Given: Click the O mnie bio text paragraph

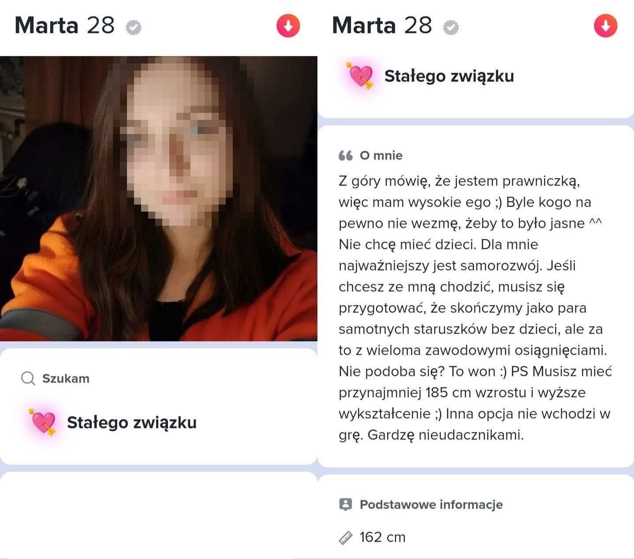Looking at the screenshot, I should coord(475,308).
